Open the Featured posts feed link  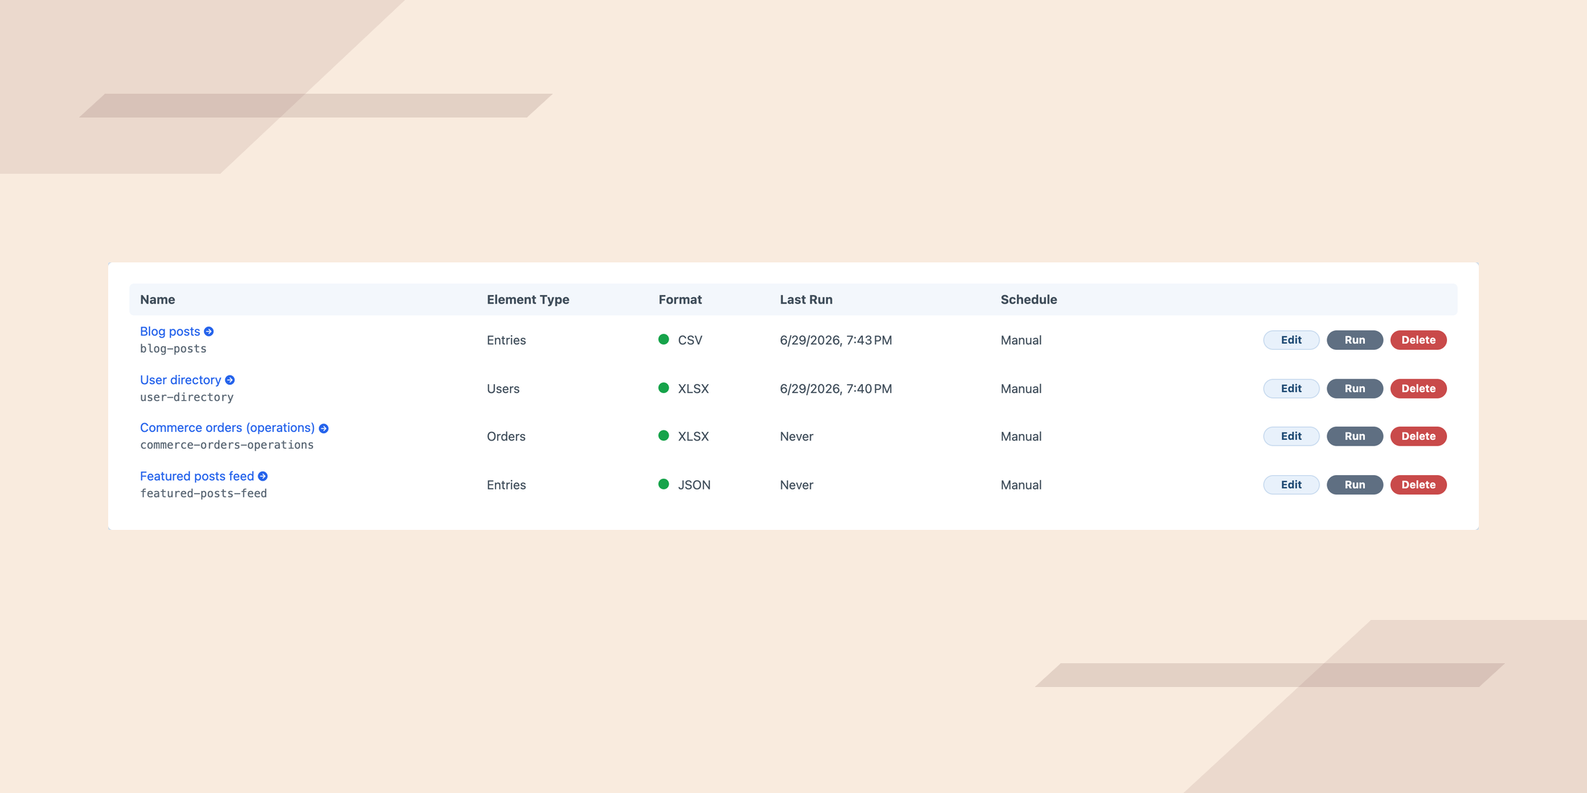click(197, 476)
